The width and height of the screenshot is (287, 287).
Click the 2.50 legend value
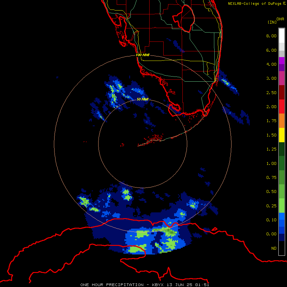pos(271,92)
